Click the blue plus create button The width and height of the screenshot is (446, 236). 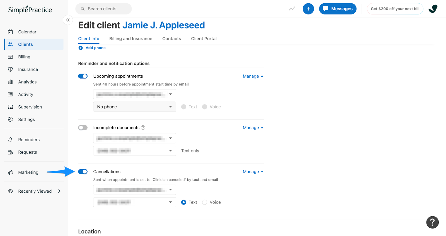coord(308,9)
